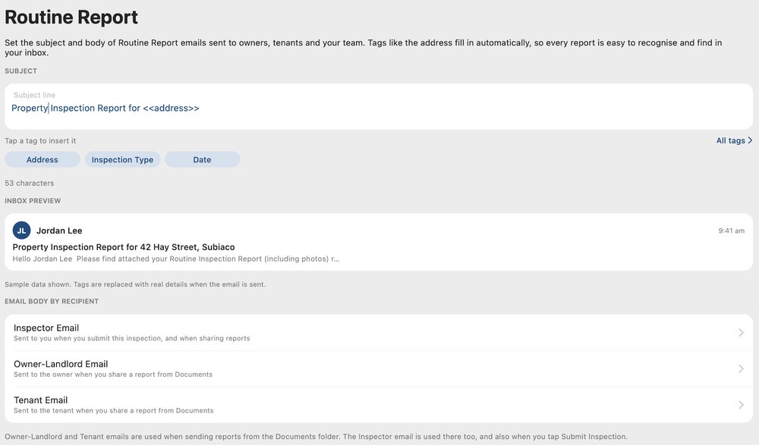759x445 pixels.
Task: Click the preview body text snippet
Action: [x=176, y=259]
